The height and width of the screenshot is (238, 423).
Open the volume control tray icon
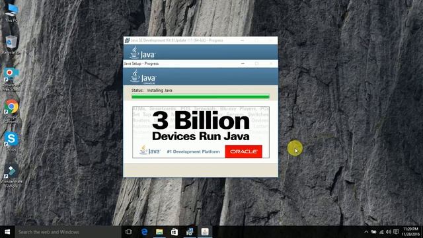pyautogui.click(x=389, y=232)
